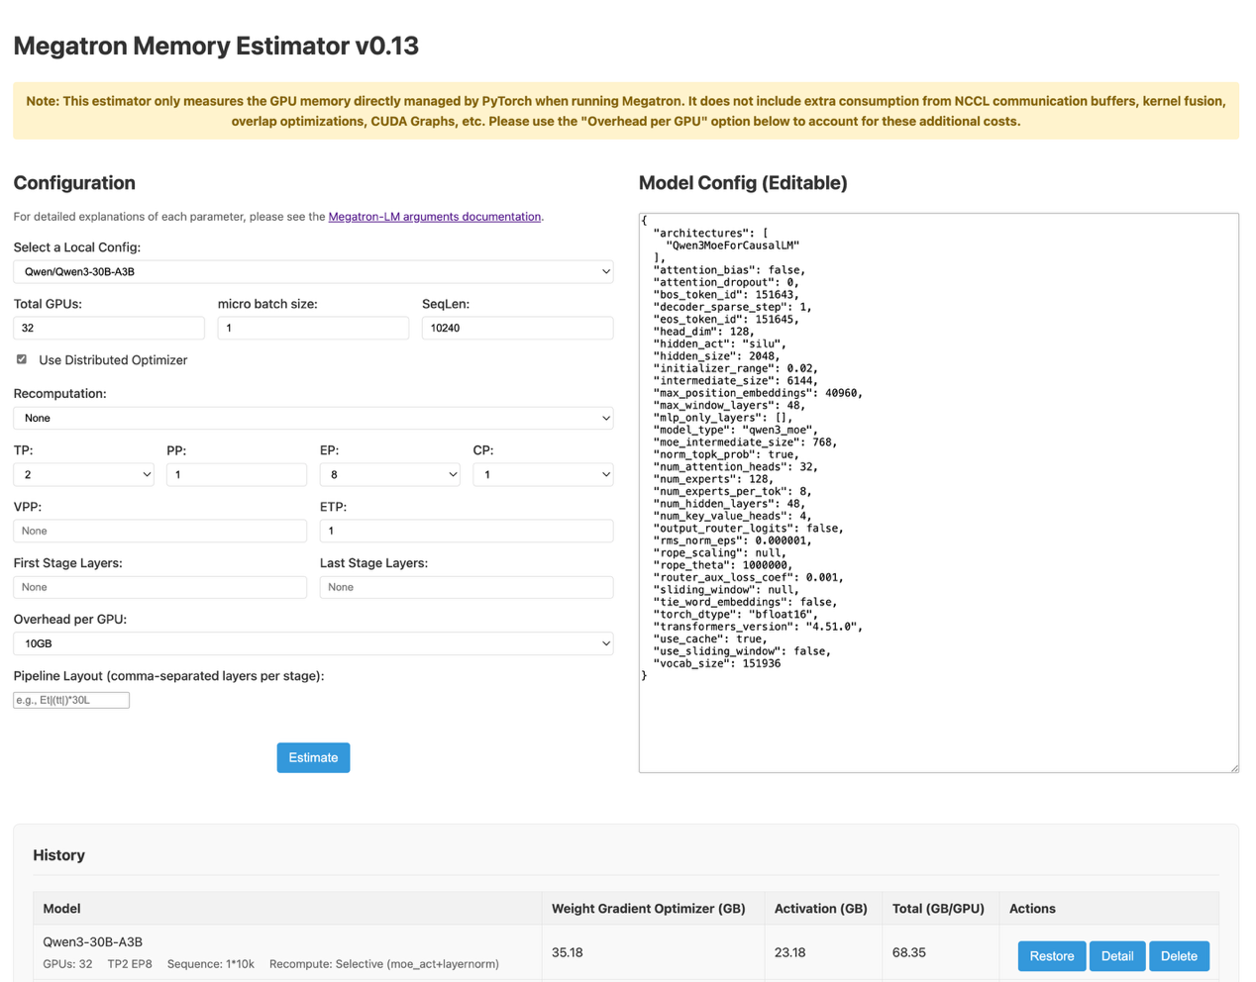Click the Estimate button
The height and width of the screenshot is (982, 1256).
(x=313, y=757)
